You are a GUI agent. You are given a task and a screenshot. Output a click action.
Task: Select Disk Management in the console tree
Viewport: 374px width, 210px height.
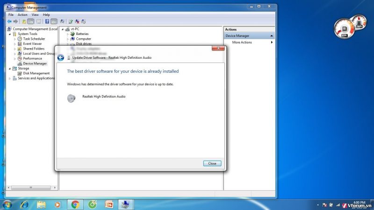[x=36, y=73]
